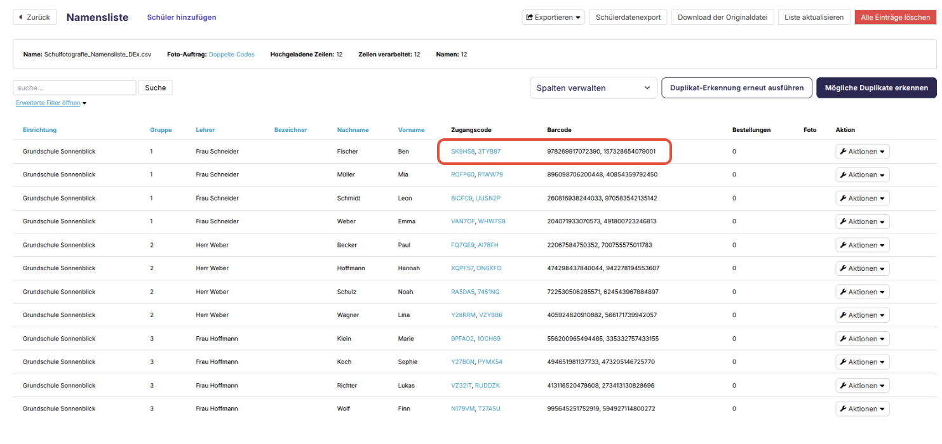Screen dimensions: 942x444
Task: Open the Spalten verwalten combo box
Action: click(593, 88)
